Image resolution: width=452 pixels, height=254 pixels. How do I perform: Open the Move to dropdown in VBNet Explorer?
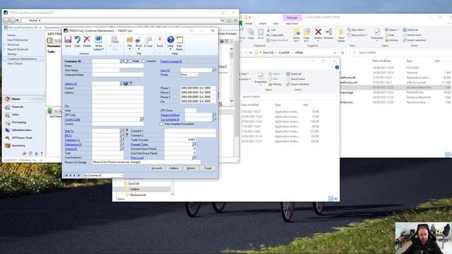(x=297, y=36)
